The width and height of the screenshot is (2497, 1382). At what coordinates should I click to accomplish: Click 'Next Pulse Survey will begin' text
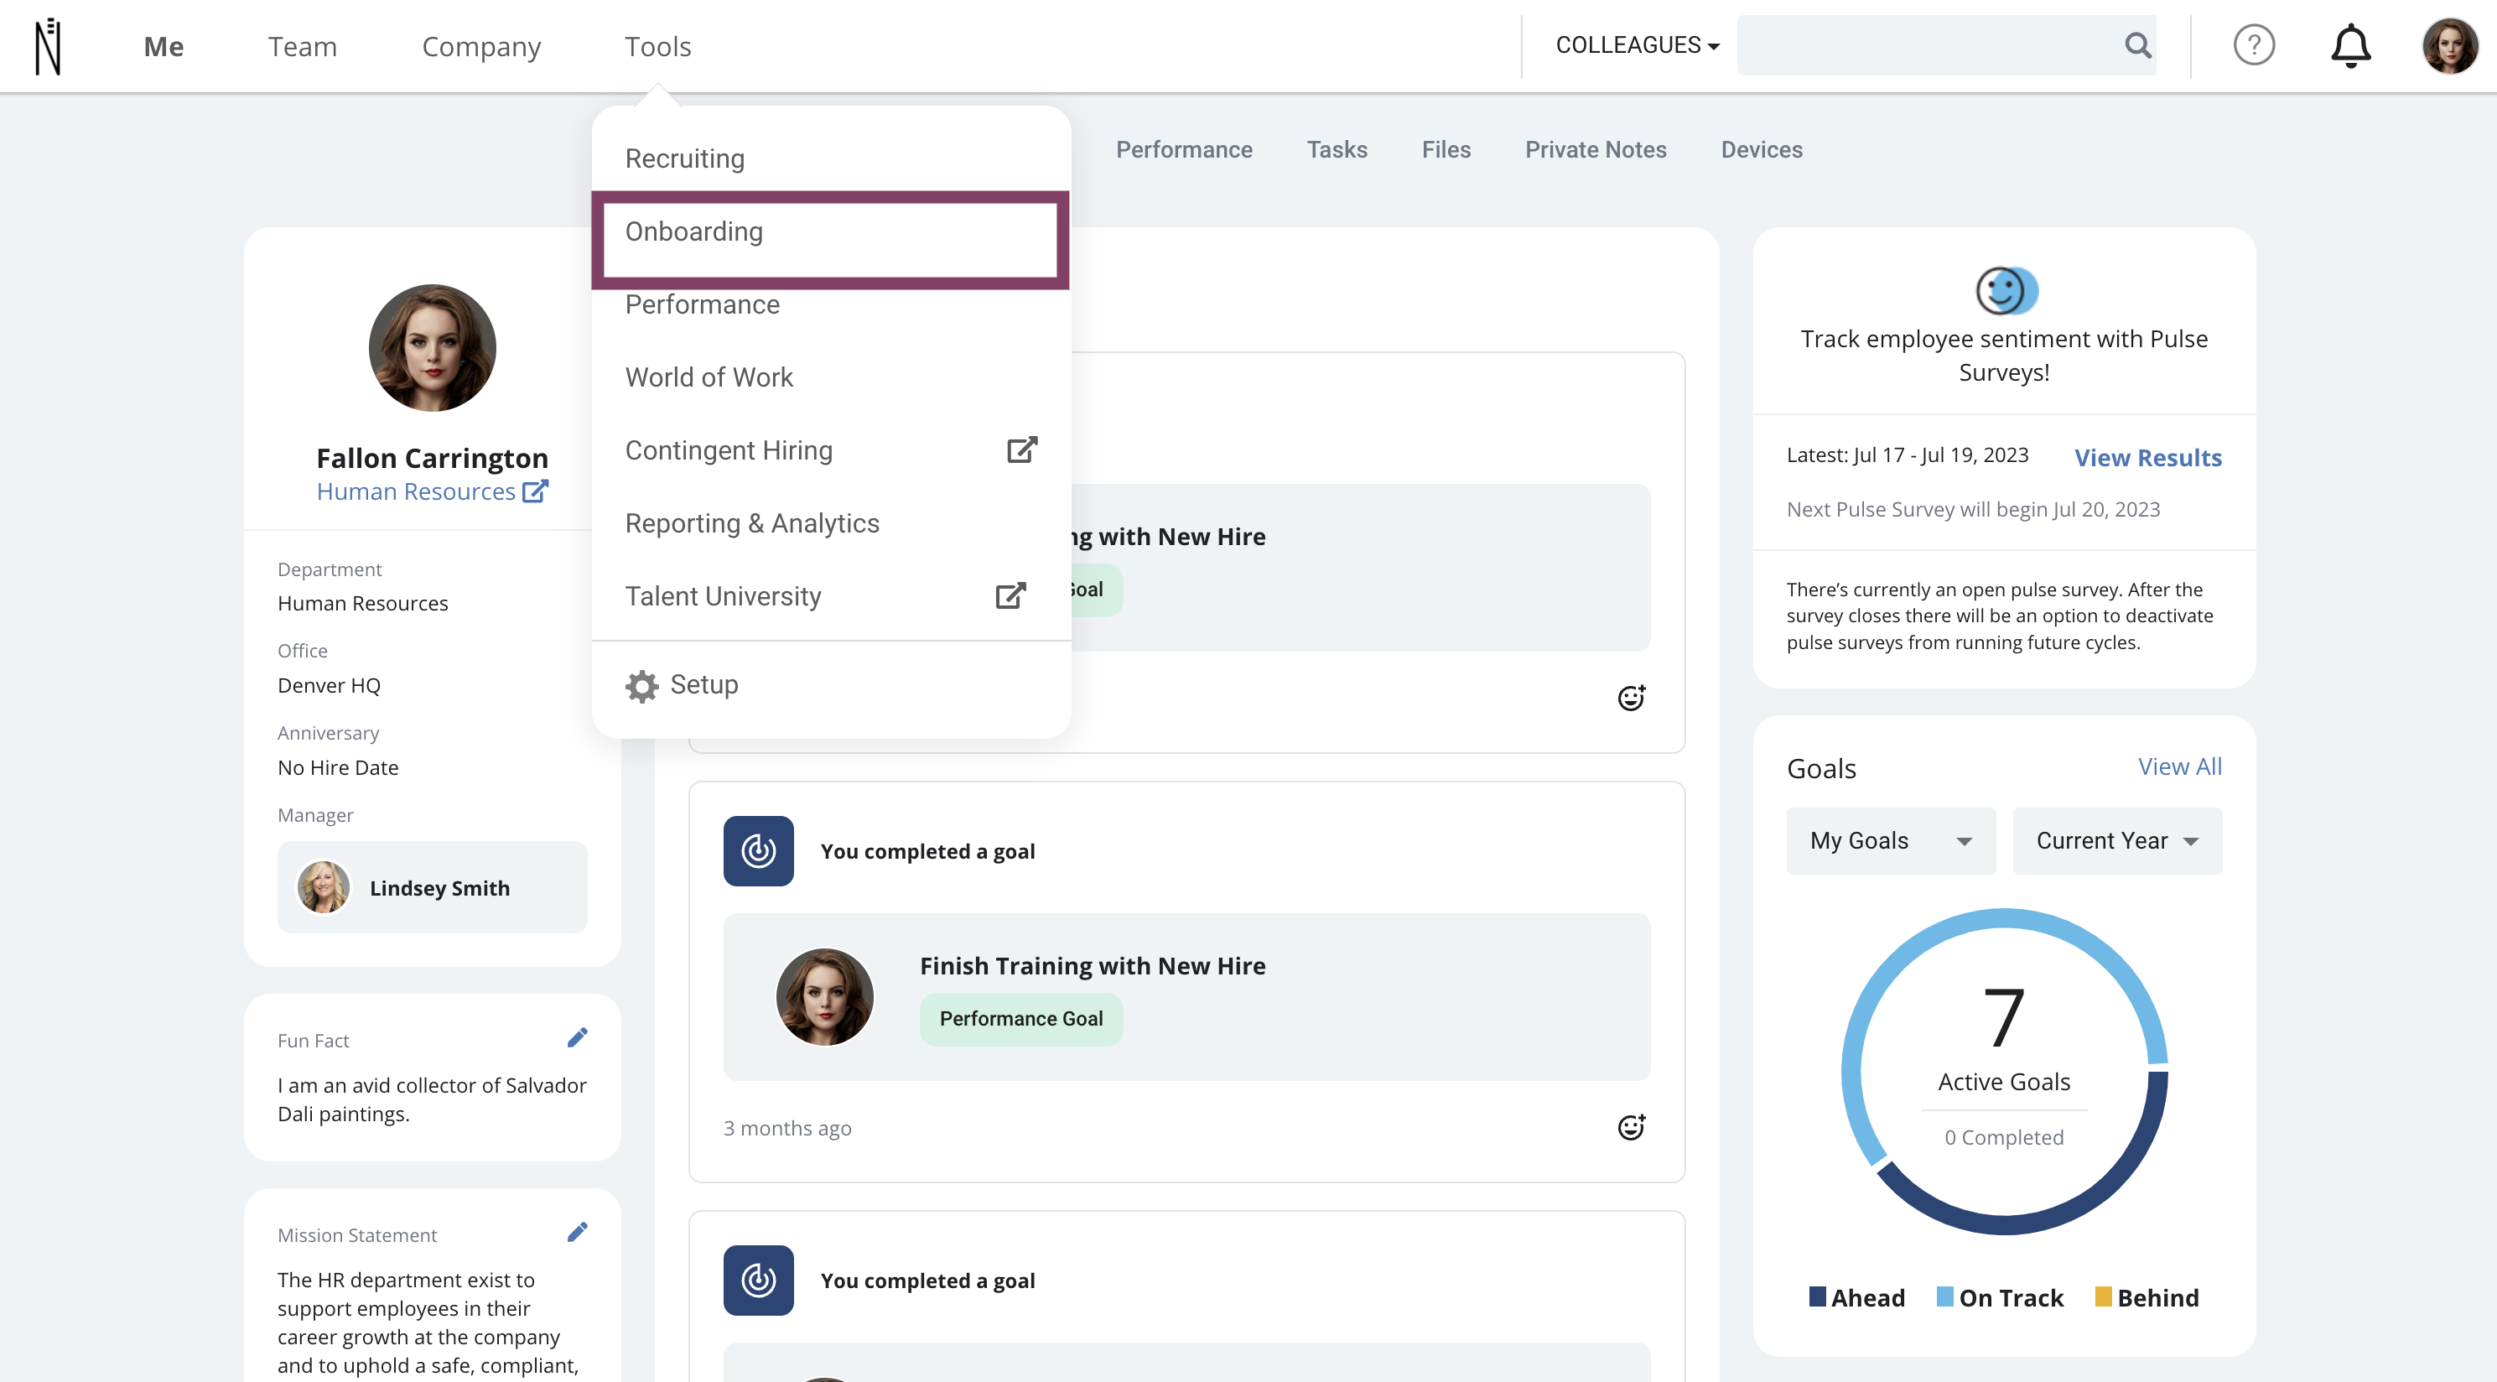pos(1973,509)
